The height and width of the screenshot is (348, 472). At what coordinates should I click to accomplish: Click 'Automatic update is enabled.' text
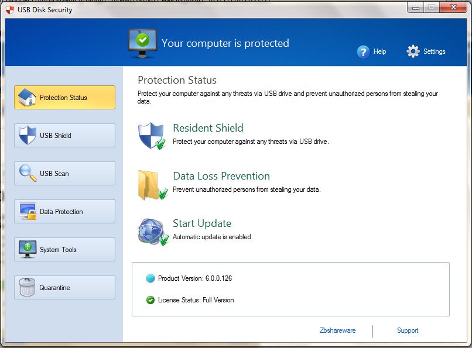pos(213,237)
